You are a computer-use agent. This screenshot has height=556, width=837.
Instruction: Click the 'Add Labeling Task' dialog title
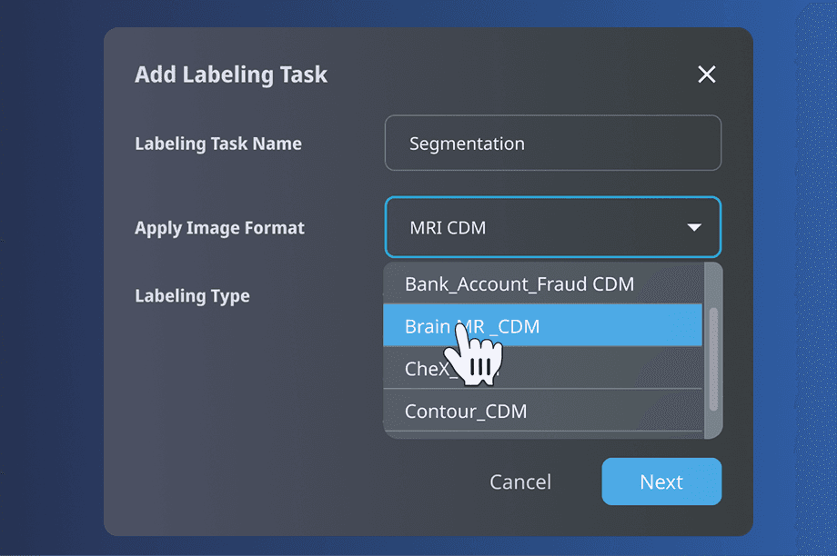pyautogui.click(x=231, y=74)
